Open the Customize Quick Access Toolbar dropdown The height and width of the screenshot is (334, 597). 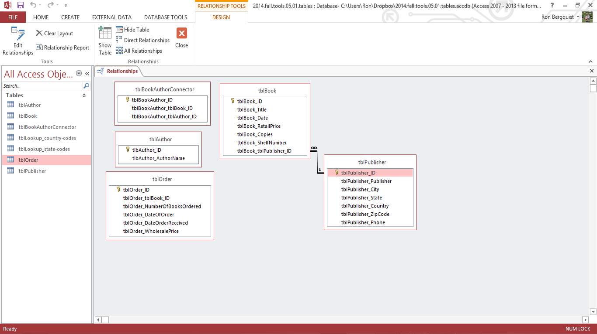click(x=66, y=6)
